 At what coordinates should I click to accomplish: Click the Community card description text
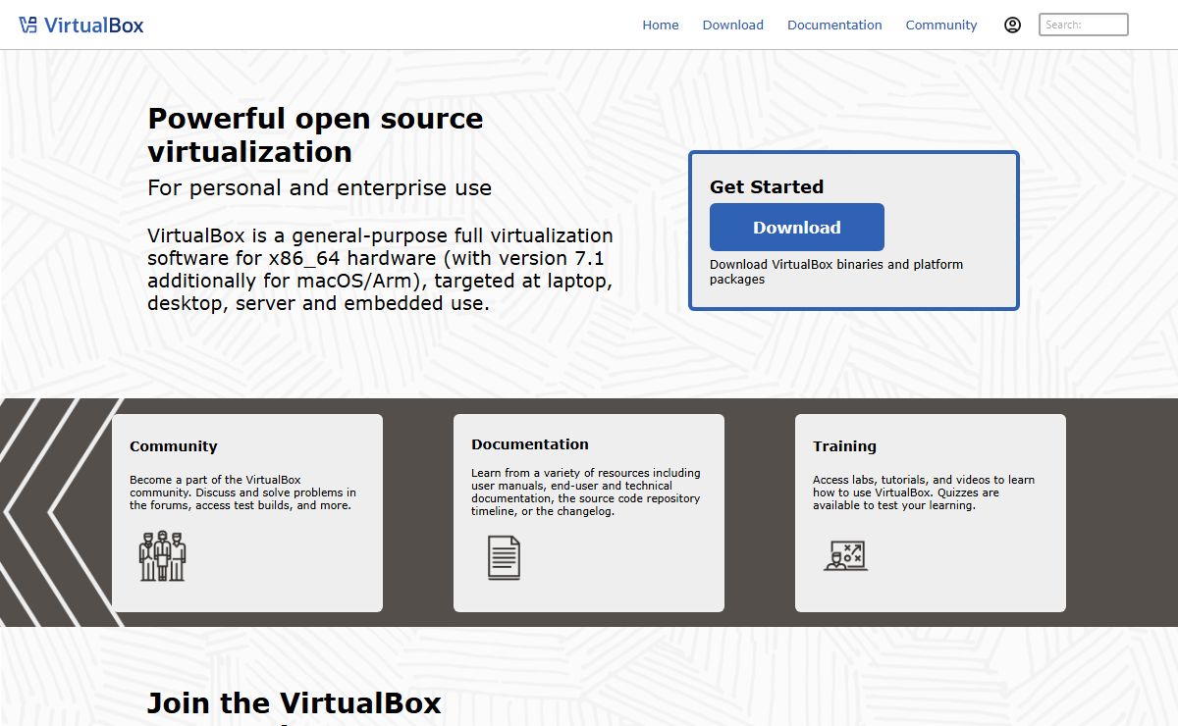242,493
